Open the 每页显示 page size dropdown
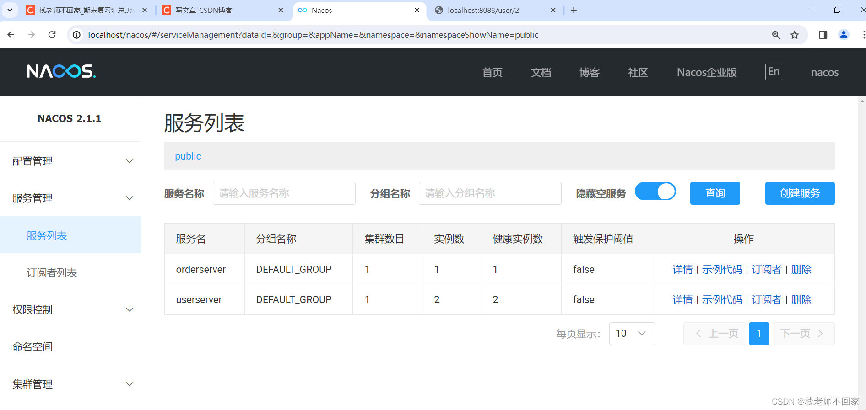 [632, 334]
